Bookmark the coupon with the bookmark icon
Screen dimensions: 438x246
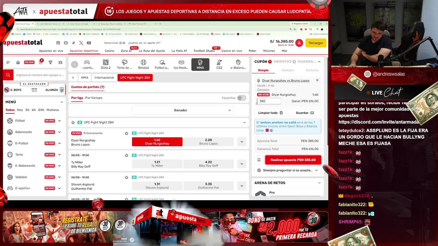pyautogui.click(x=259, y=160)
